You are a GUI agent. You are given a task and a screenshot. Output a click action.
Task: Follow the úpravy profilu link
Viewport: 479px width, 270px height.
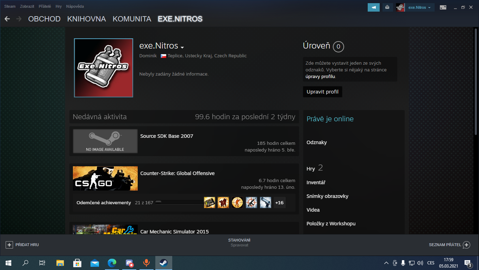(x=320, y=76)
